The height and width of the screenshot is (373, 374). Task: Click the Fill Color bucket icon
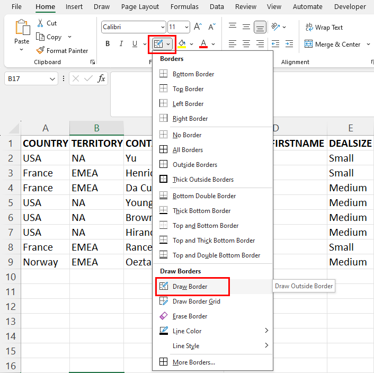coord(182,44)
